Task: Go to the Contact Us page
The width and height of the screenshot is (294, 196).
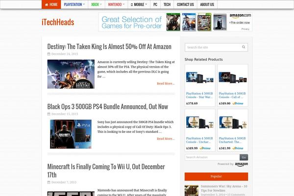Action: pyautogui.click(x=185, y=4)
